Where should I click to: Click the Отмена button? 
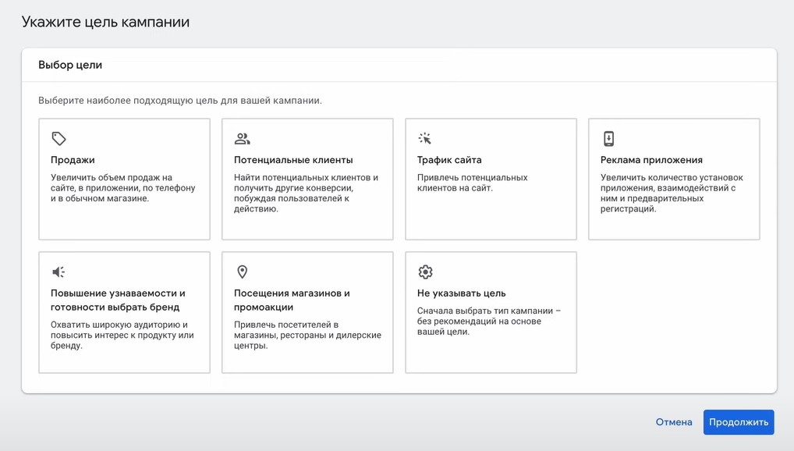point(672,421)
